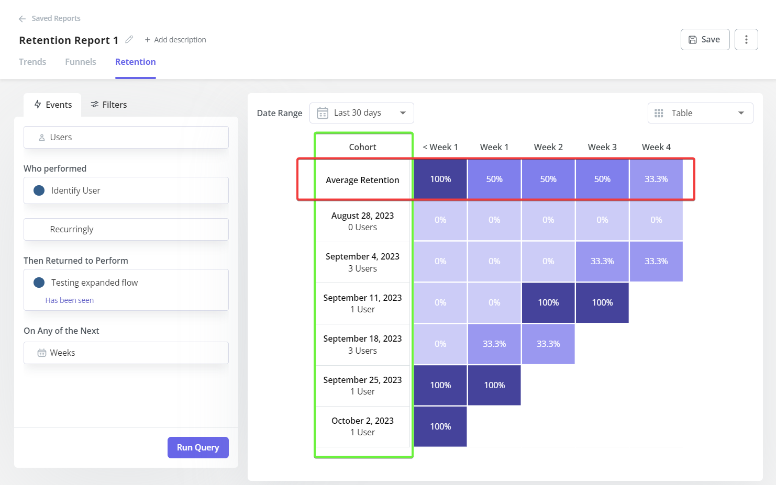
Task: Click the blue circle beside Identify User
Action: [39, 190]
